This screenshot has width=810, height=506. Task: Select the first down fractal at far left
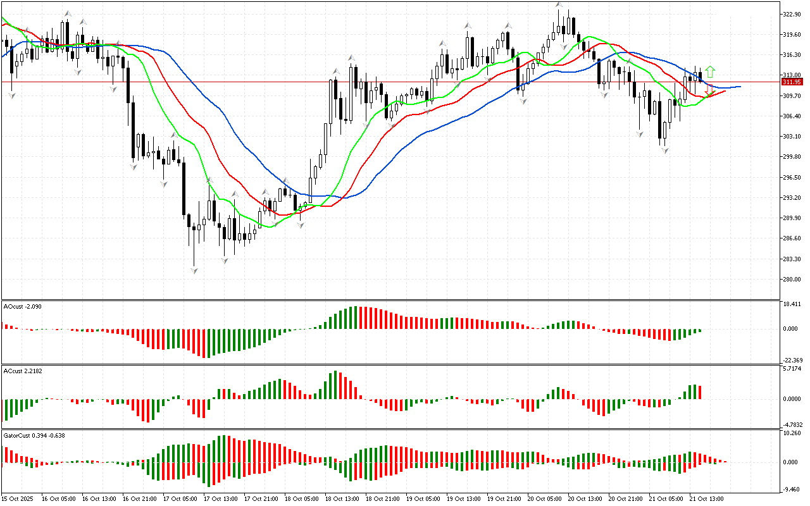[x=11, y=95]
